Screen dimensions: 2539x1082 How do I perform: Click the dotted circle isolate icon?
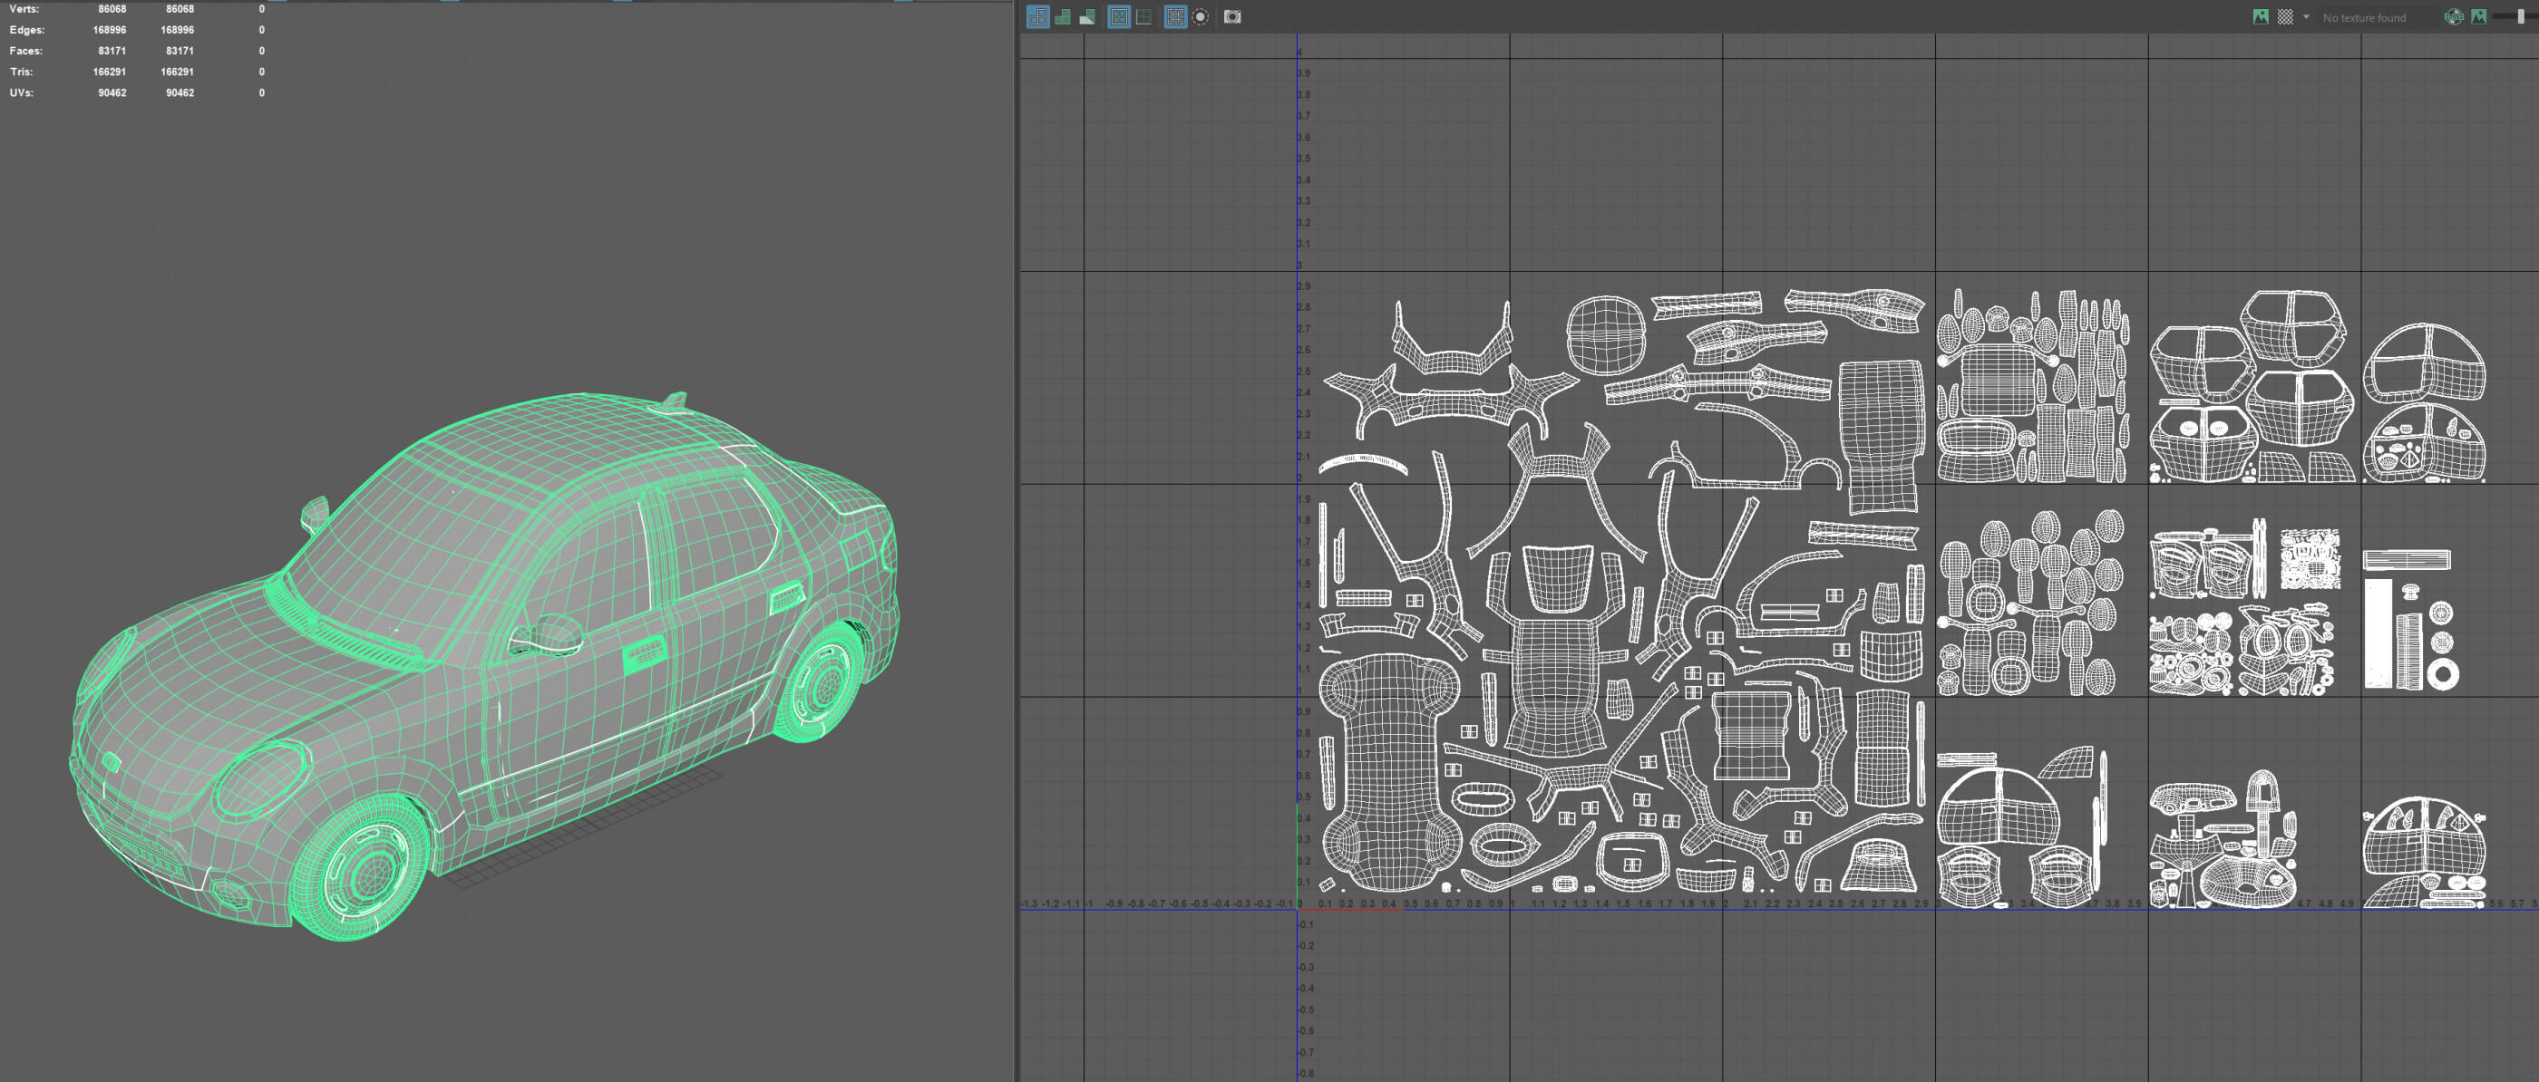pos(1200,16)
